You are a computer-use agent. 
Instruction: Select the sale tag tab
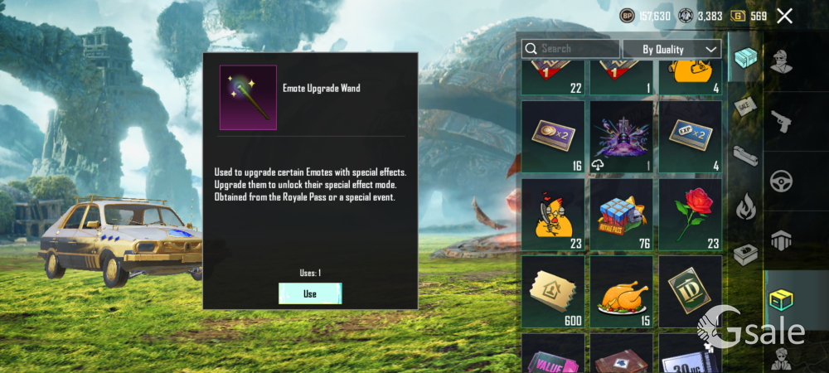tap(745, 105)
